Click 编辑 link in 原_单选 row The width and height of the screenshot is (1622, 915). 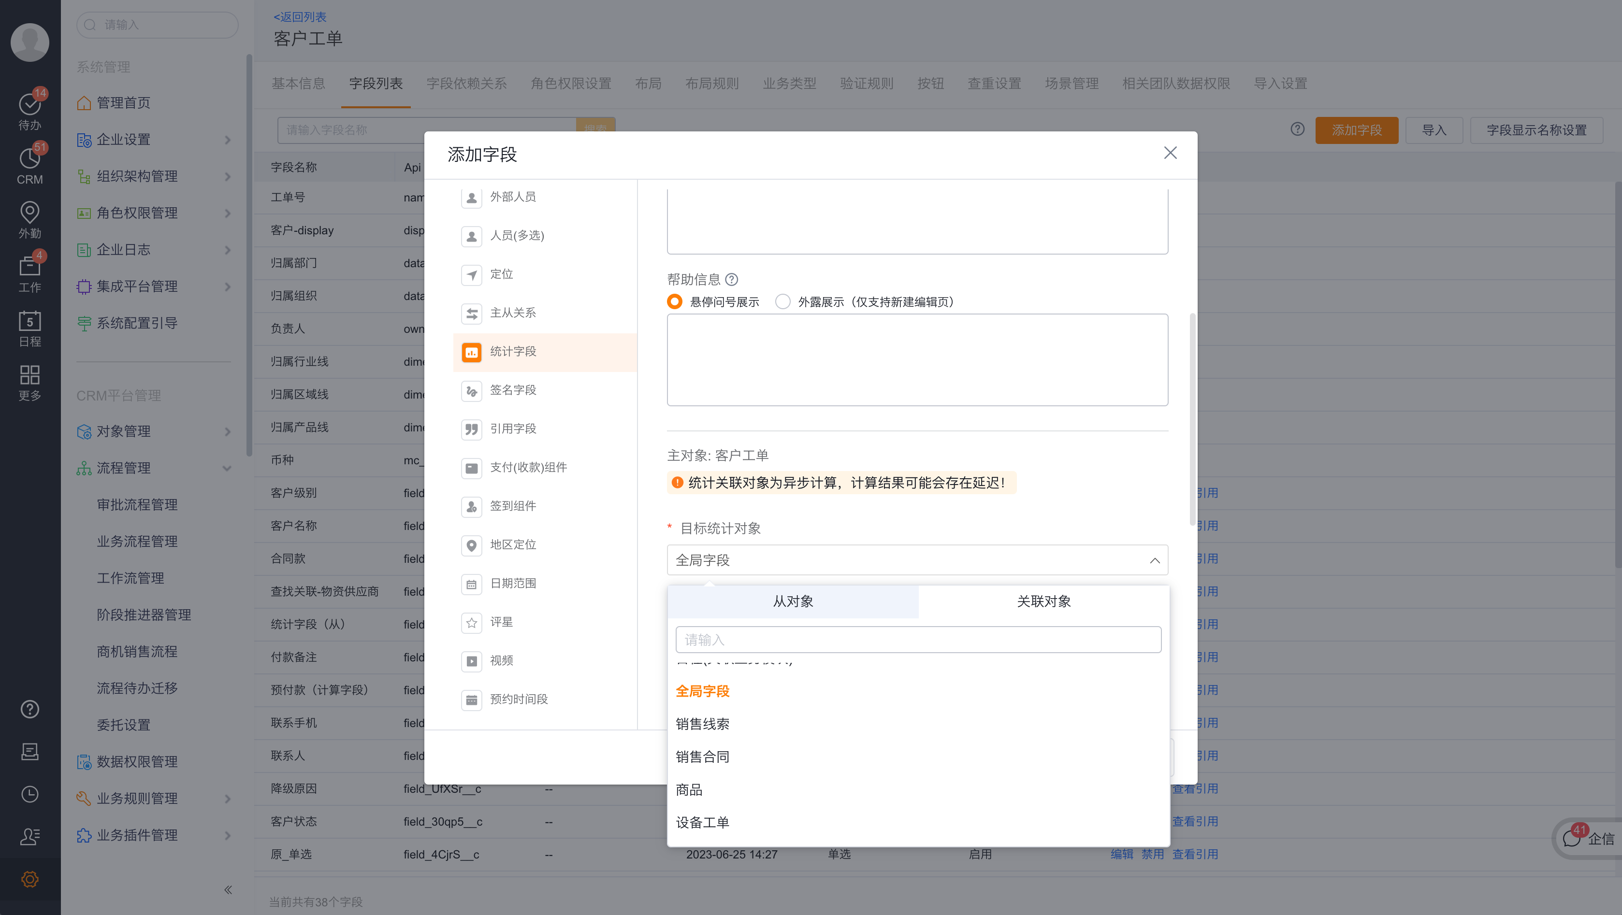[1121, 855]
